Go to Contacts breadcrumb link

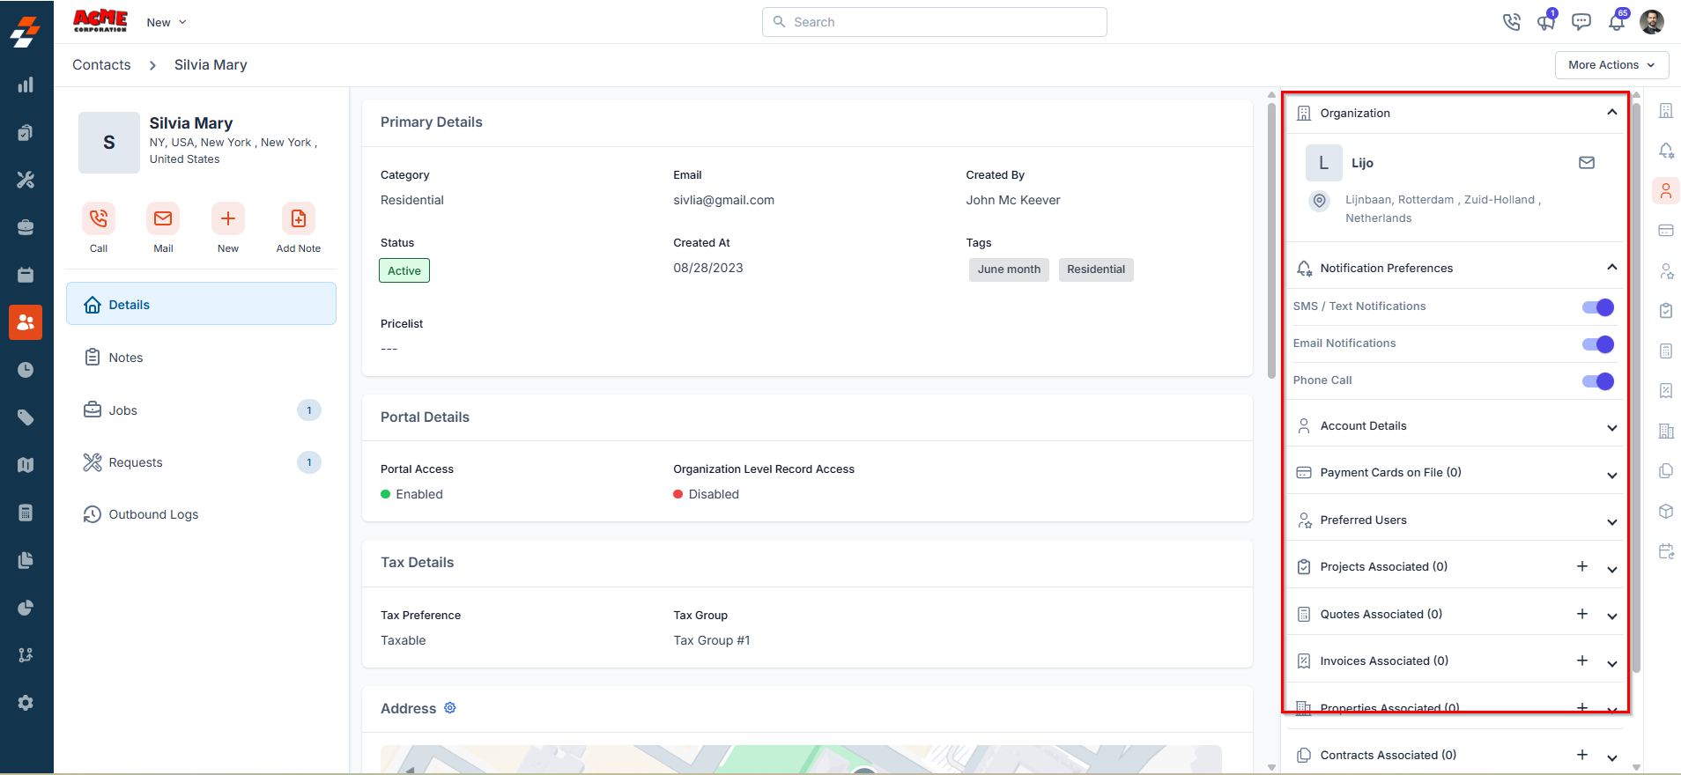(x=101, y=64)
